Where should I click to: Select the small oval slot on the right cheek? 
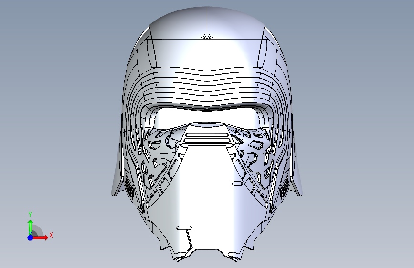click(237, 183)
